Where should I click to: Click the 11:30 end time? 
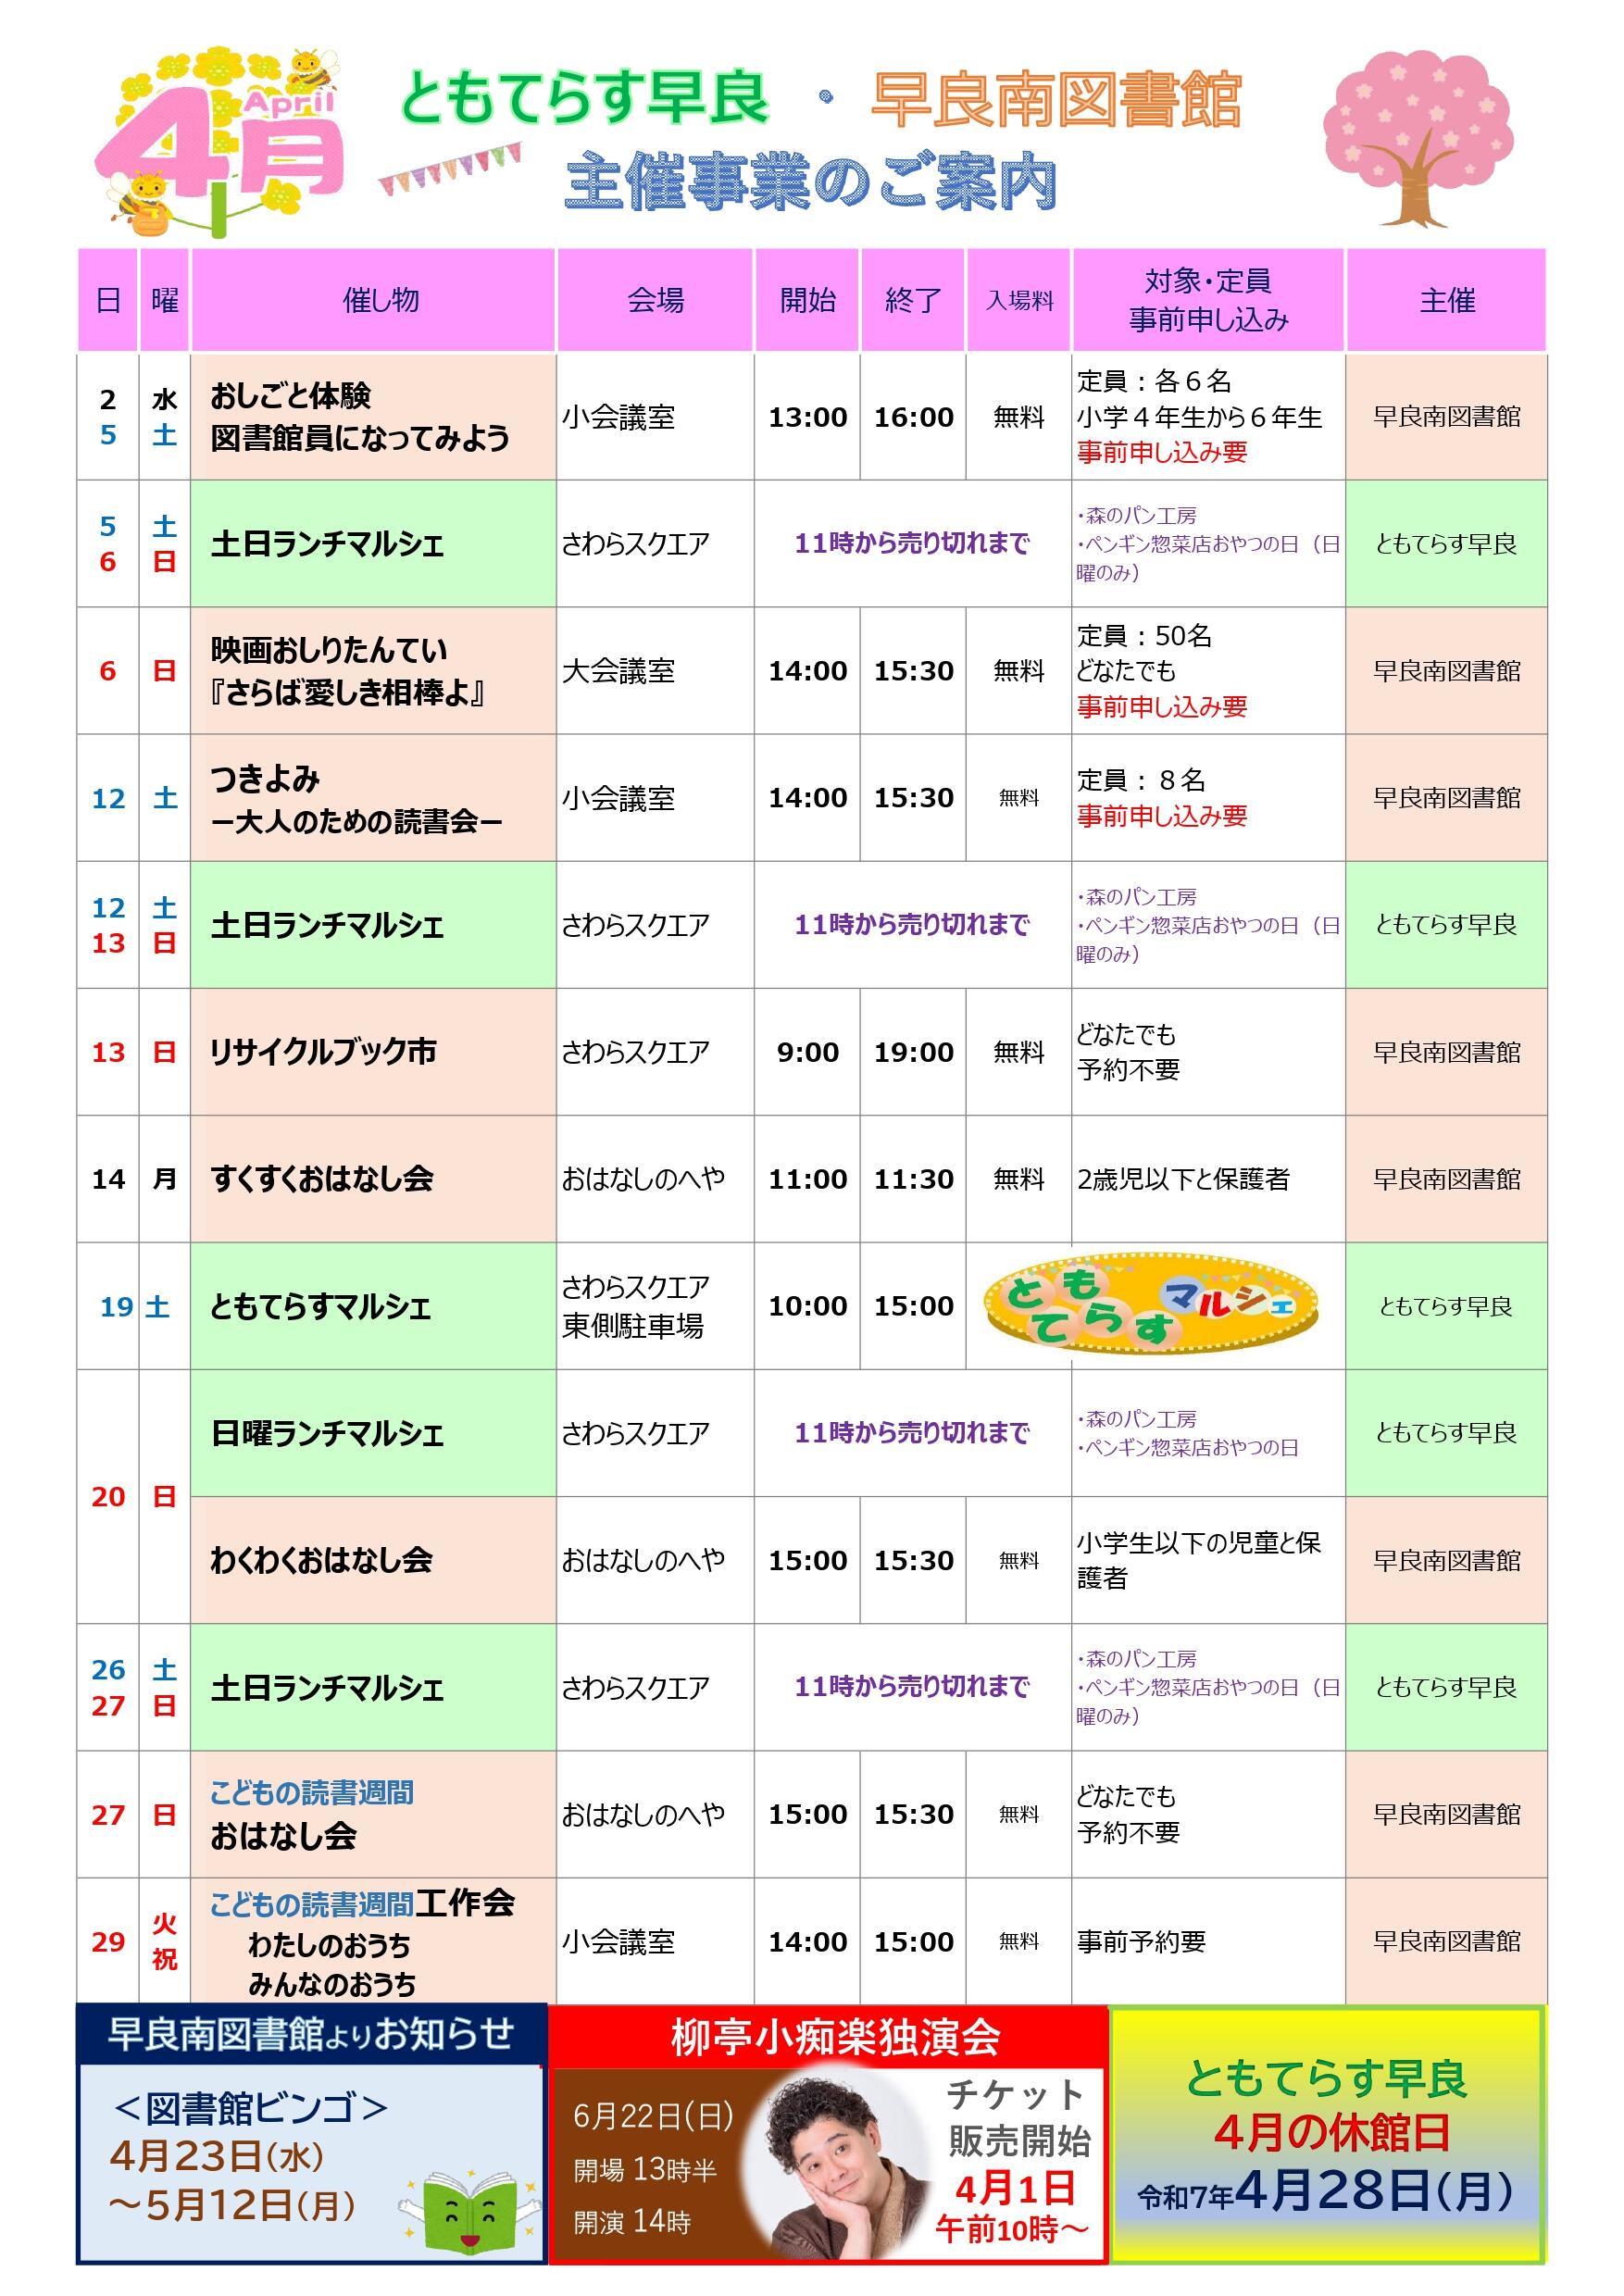pos(914,1179)
